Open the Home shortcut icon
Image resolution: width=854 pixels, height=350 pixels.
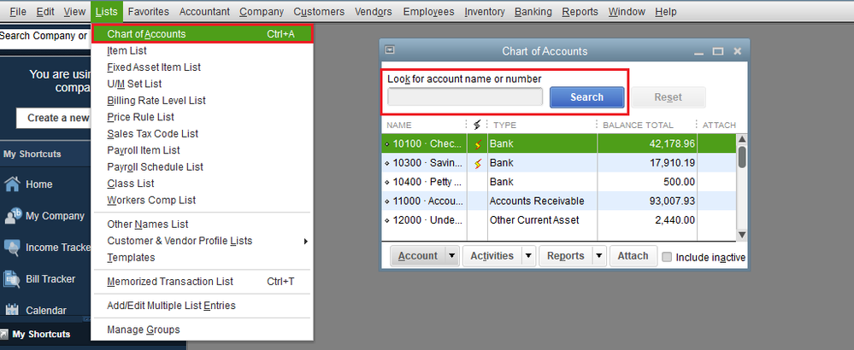pyautogui.click(x=12, y=184)
